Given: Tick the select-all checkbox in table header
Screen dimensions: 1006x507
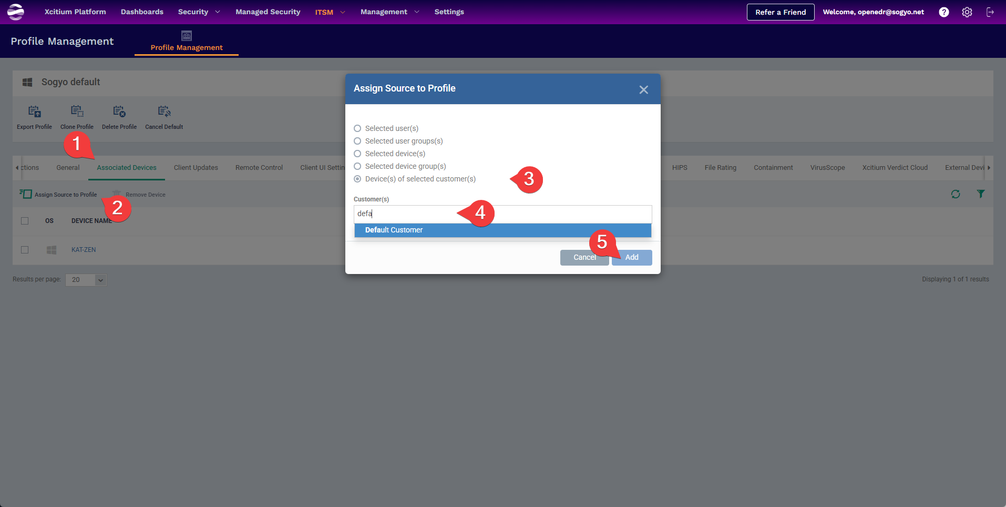Looking at the screenshot, I should coord(25,221).
